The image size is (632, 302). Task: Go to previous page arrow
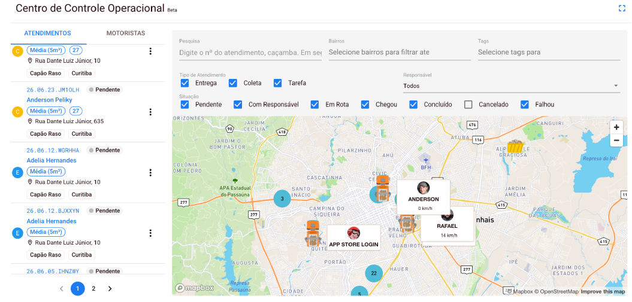tap(61, 288)
